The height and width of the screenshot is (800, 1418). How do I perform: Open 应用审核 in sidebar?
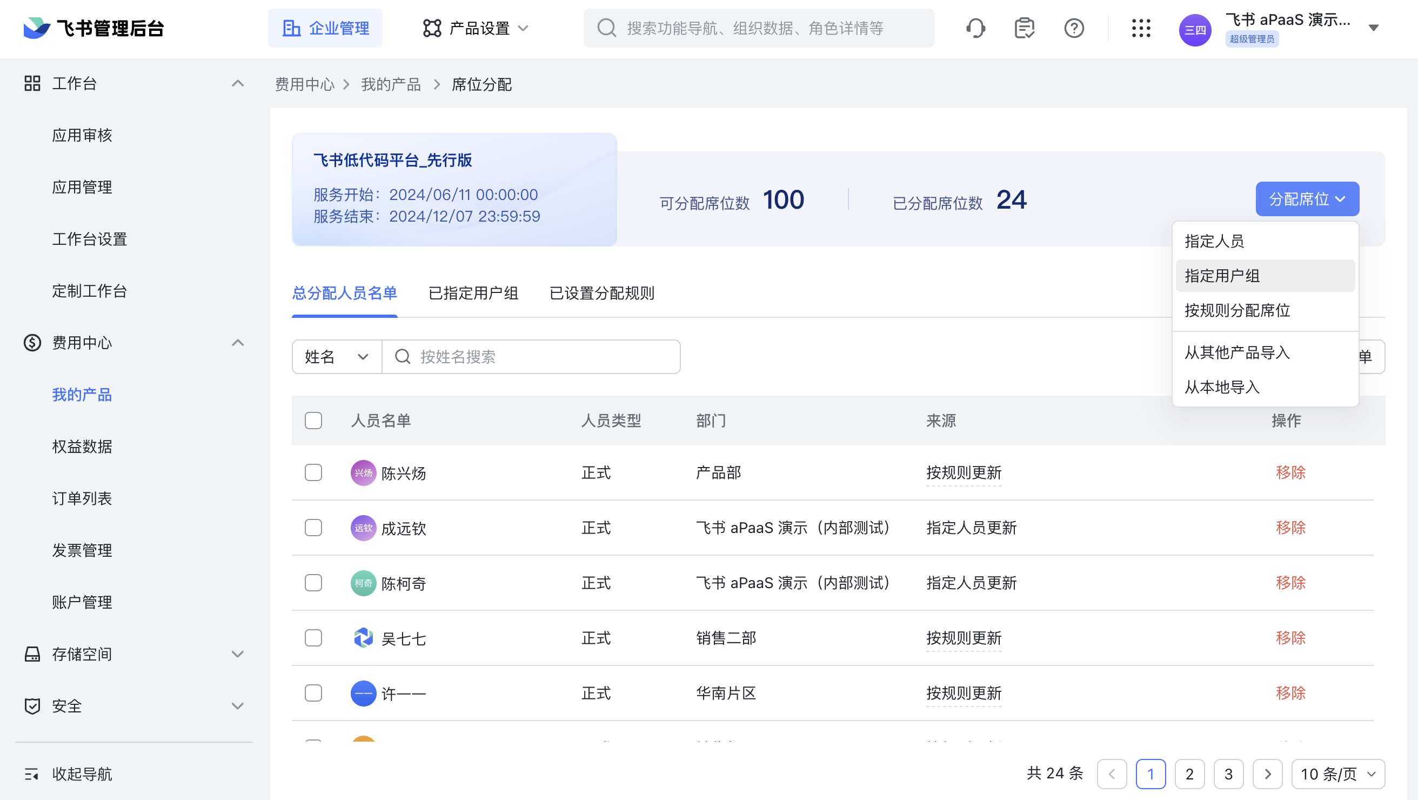(x=82, y=136)
